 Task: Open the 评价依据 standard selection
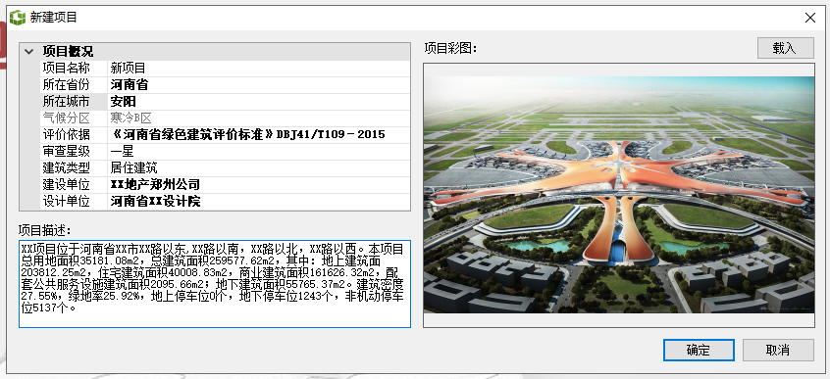(259, 134)
